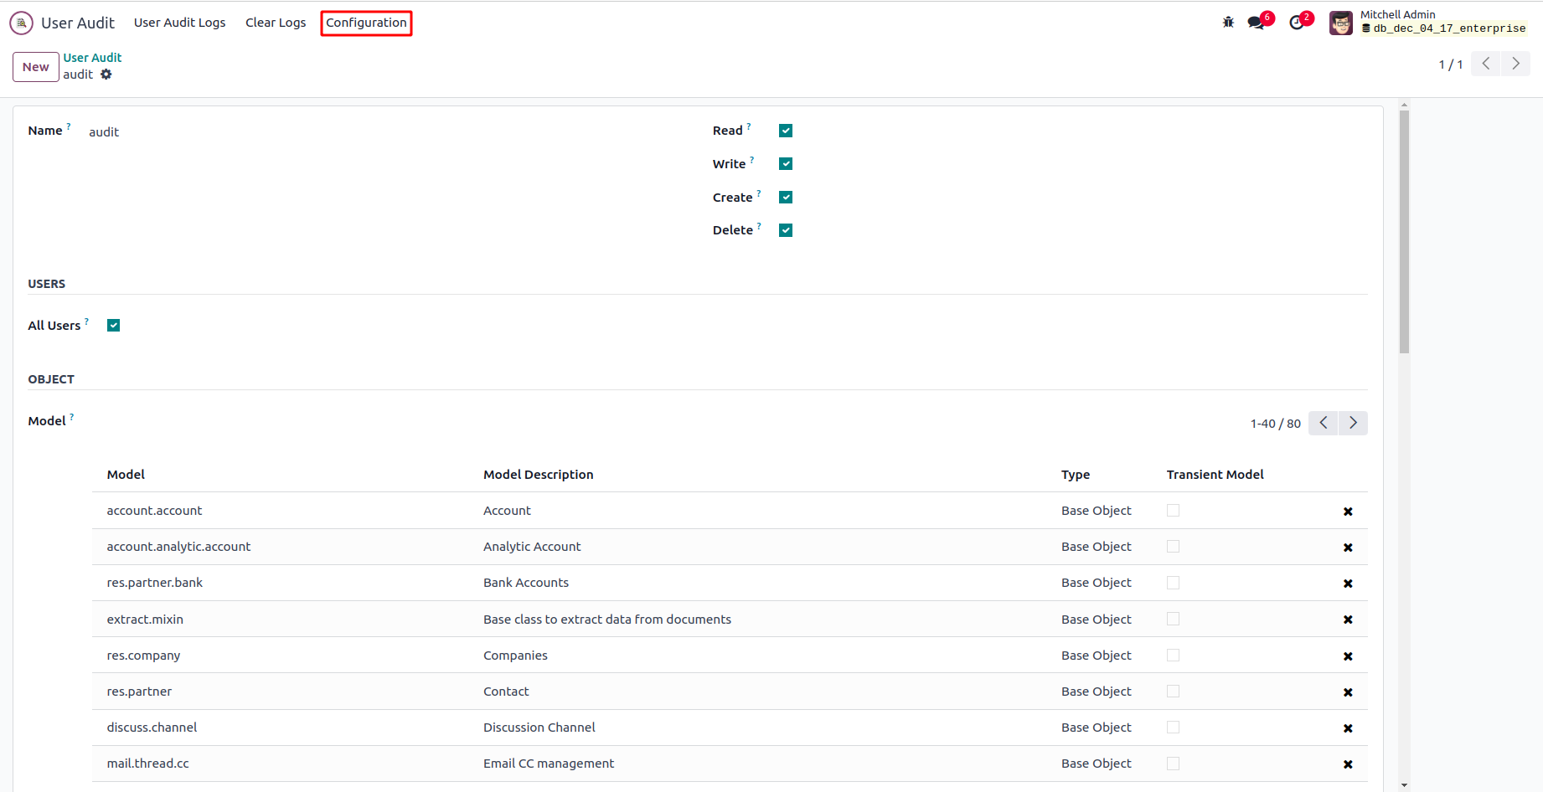Go to next page of Model list
Viewport: 1543px width, 792px height.
[1353, 424]
